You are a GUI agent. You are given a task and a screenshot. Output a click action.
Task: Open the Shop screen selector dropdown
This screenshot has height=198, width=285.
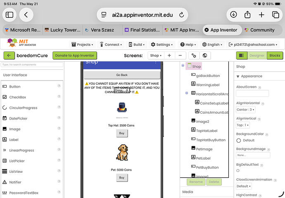[156, 55]
